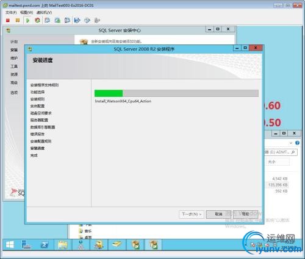
Task: Open the 文件(F) menu
Action: tap(11, 13)
